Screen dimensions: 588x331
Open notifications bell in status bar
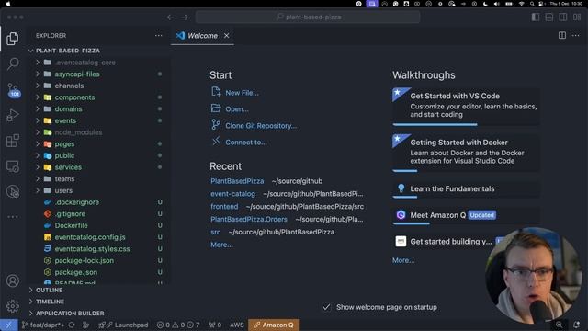pyautogui.click(x=576, y=325)
